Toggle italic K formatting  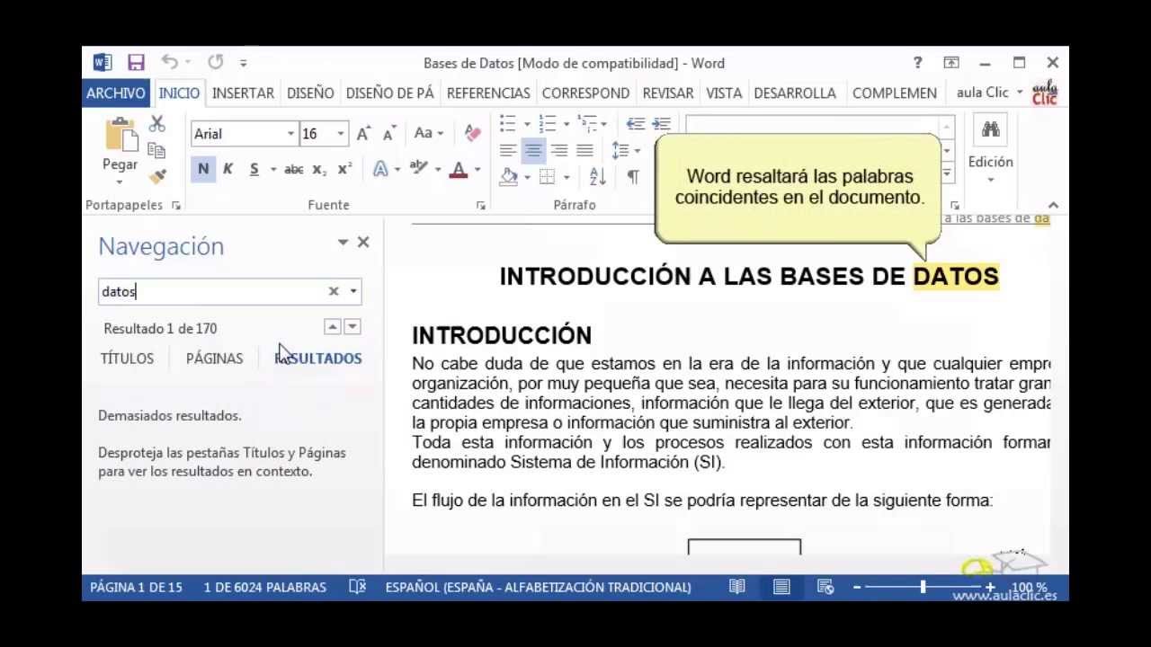click(x=228, y=169)
